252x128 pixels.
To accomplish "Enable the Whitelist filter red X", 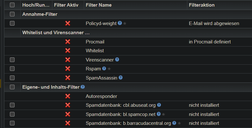I will click(x=68, y=50).
